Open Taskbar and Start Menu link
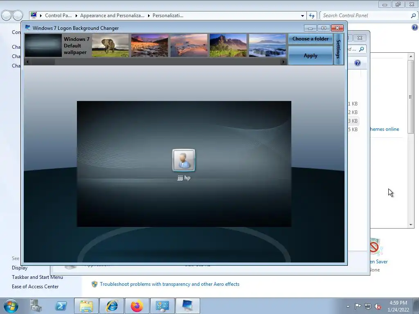The image size is (419, 314). click(x=37, y=277)
